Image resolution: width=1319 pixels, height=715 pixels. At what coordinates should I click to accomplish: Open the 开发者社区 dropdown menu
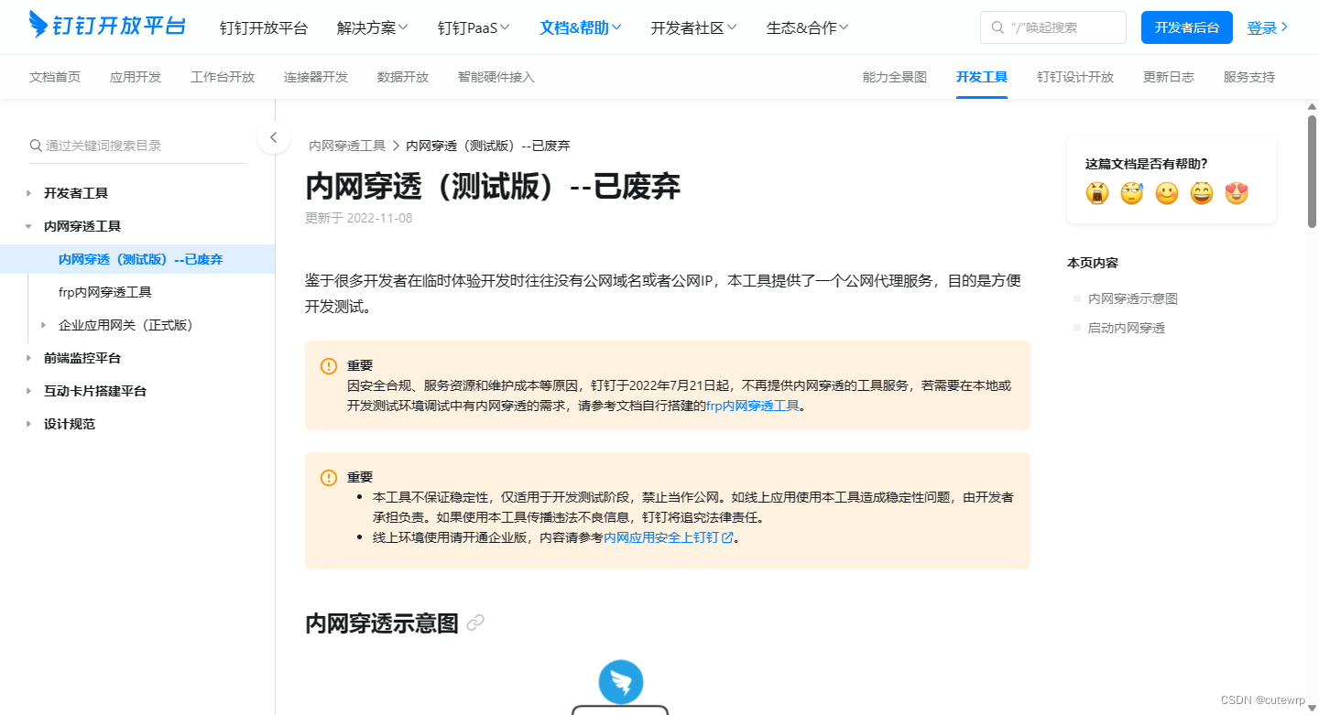coord(694,27)
